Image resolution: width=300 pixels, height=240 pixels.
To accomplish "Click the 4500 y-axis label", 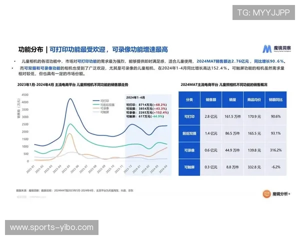I will [25, 95].
